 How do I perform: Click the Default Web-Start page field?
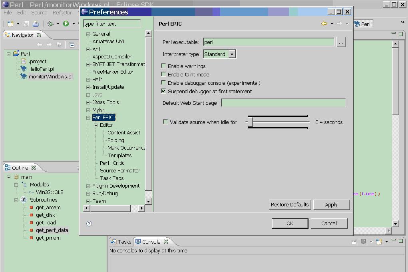[283, 103]
